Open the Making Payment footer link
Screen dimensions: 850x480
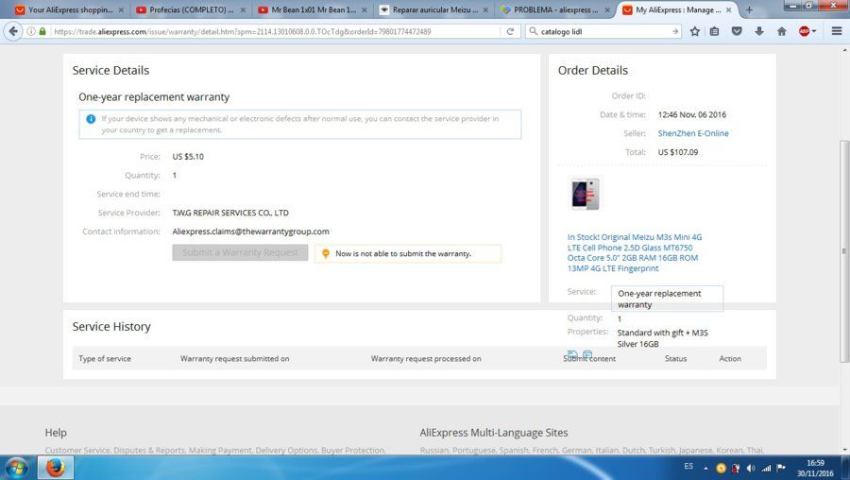click(220, 451)
